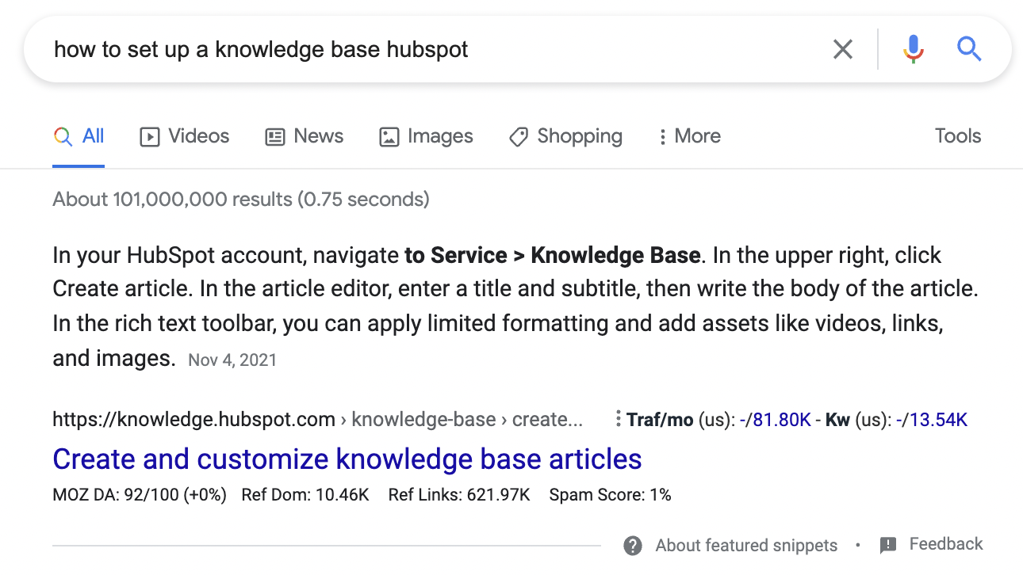This screenshot has width=1023, height=575.
Task: Click the Feedback speech bubble icon
Action: [888, 546]
